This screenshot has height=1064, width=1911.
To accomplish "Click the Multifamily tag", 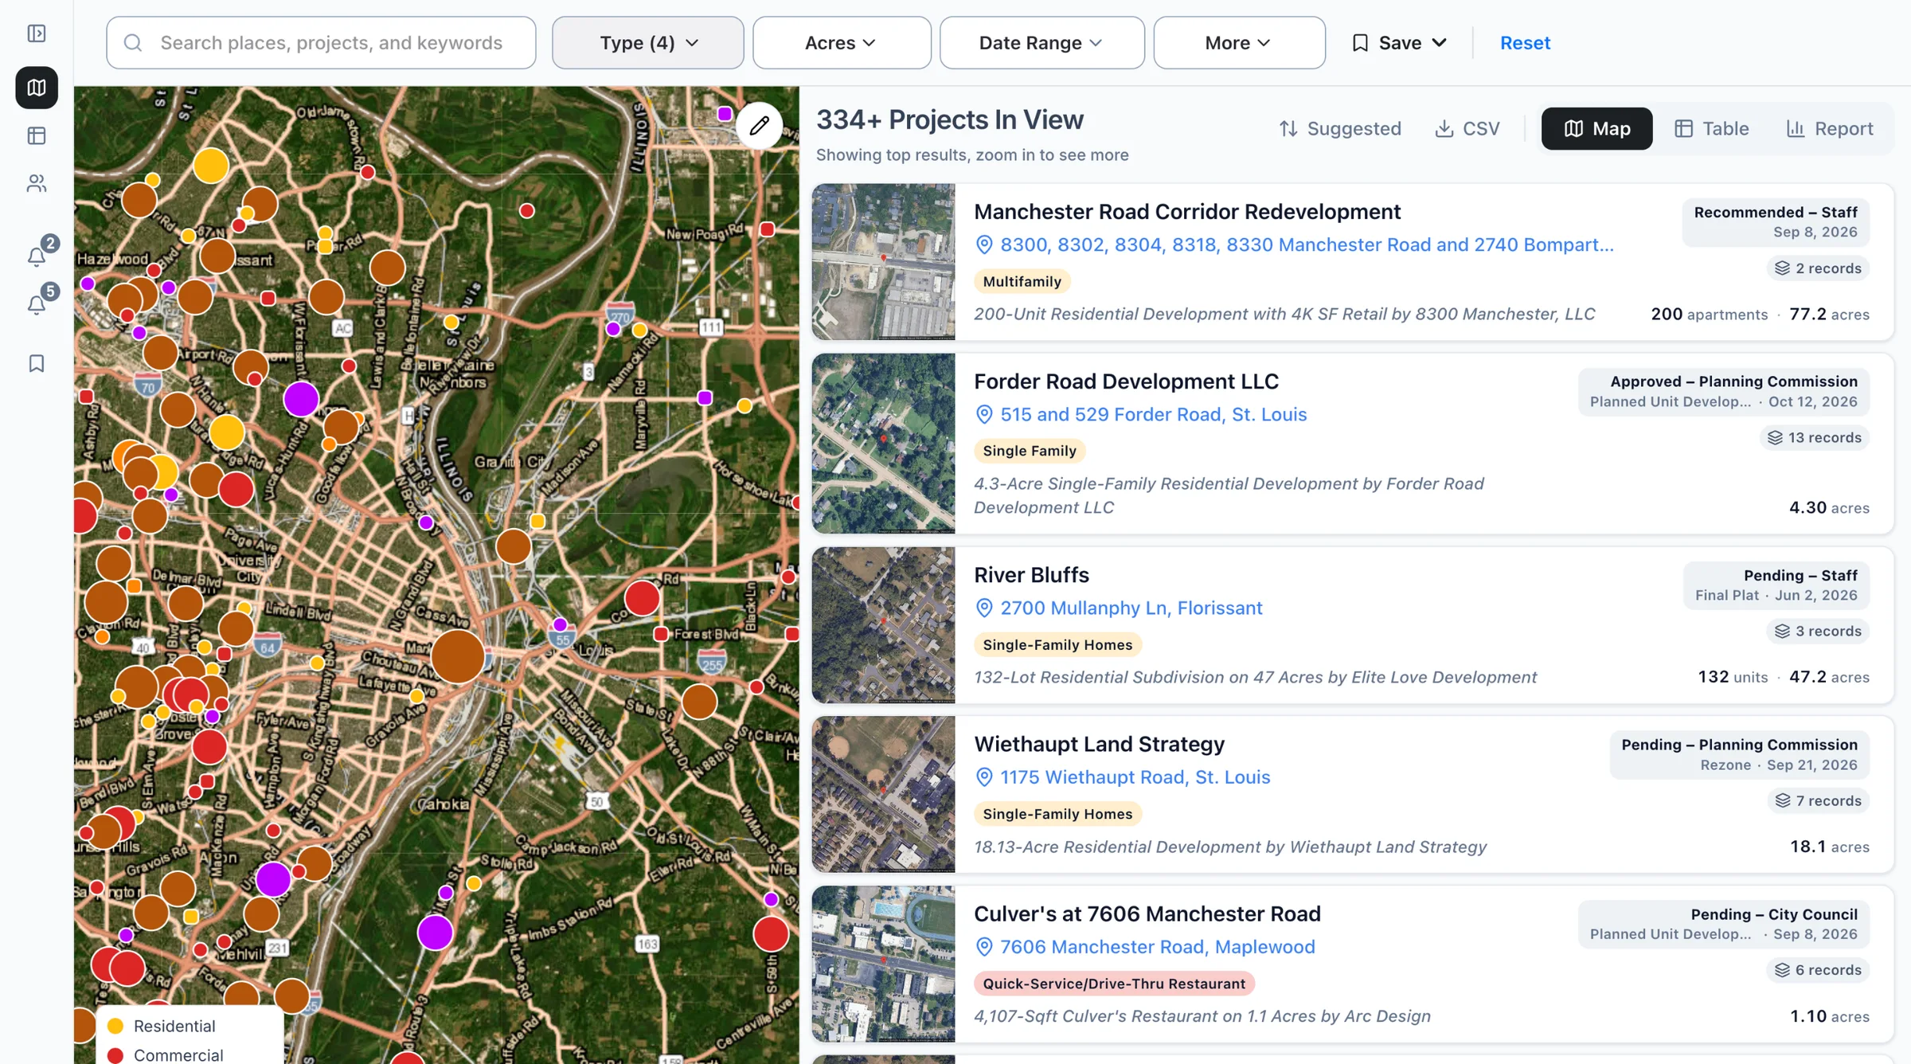I will tap(1022, 281).
